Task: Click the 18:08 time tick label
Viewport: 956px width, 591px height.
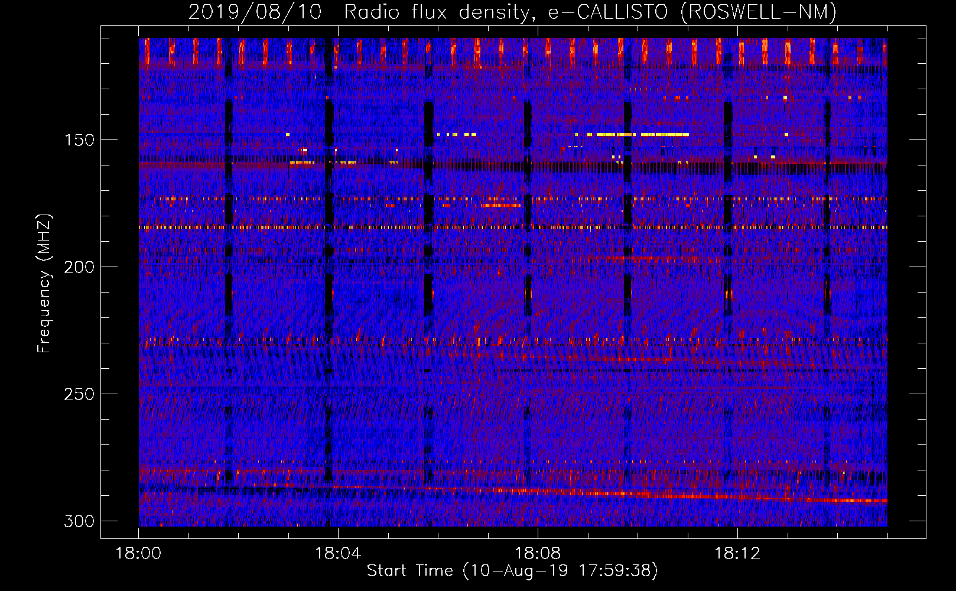Action: tap(538, 554)
